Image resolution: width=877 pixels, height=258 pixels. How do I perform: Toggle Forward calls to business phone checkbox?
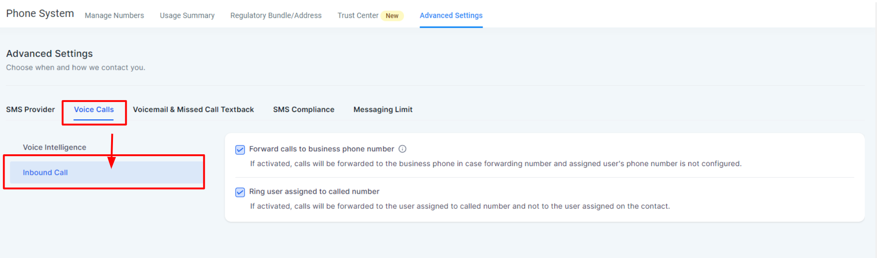(x=240, y=150)
